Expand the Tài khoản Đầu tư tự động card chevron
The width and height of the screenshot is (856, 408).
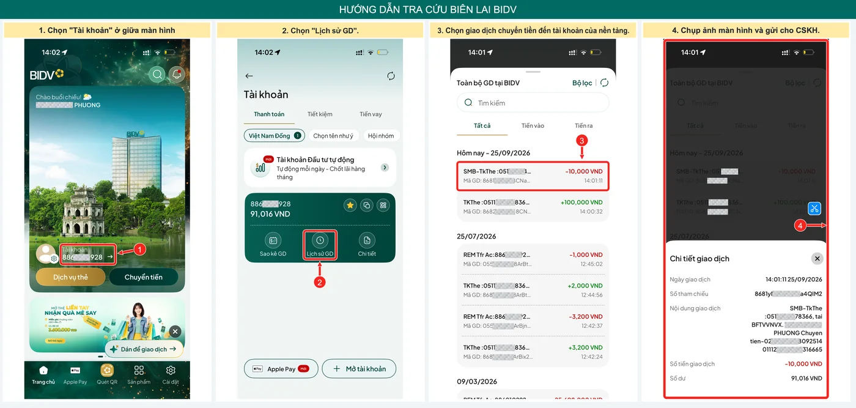[x=385, y=168]
